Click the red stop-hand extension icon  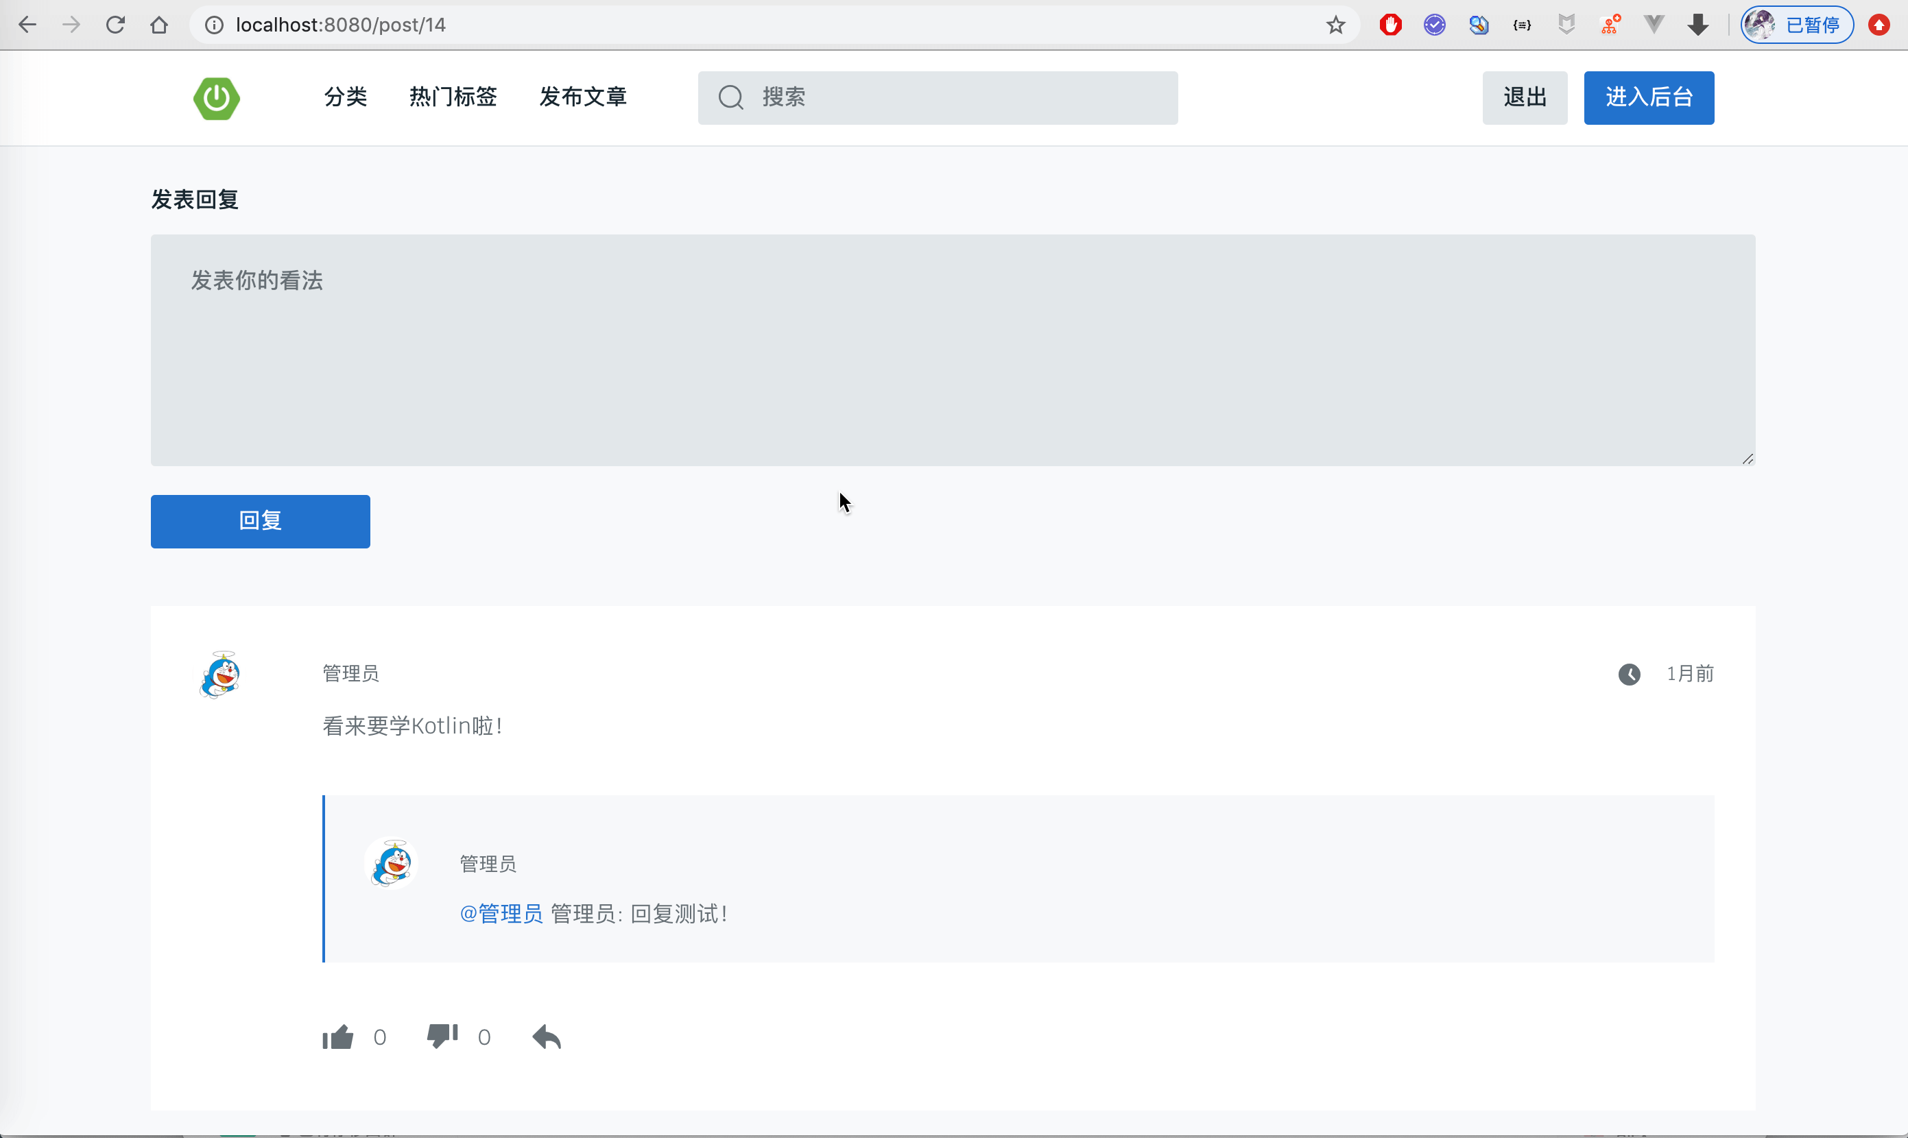tap(1390, 25)
